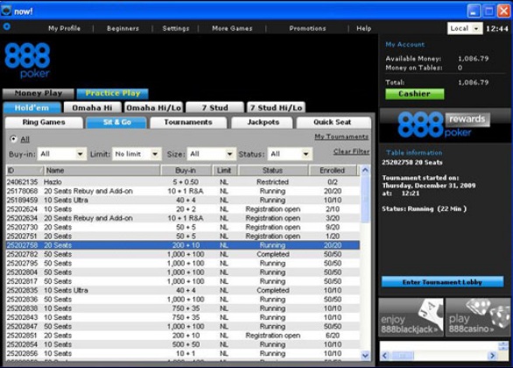Select row 25202835 10 Seats Ultra
Image resolution: width=513 pixels, height=368 pixels.
(183, 290)
